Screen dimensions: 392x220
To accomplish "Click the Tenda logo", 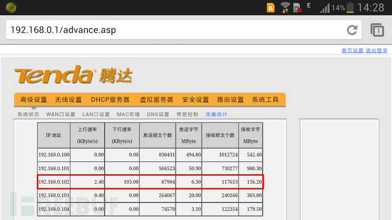I will point(73,74).
